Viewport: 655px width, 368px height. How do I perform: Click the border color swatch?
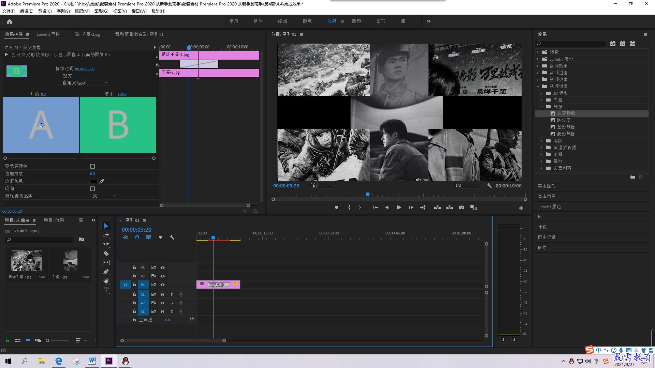coord(94,181)
